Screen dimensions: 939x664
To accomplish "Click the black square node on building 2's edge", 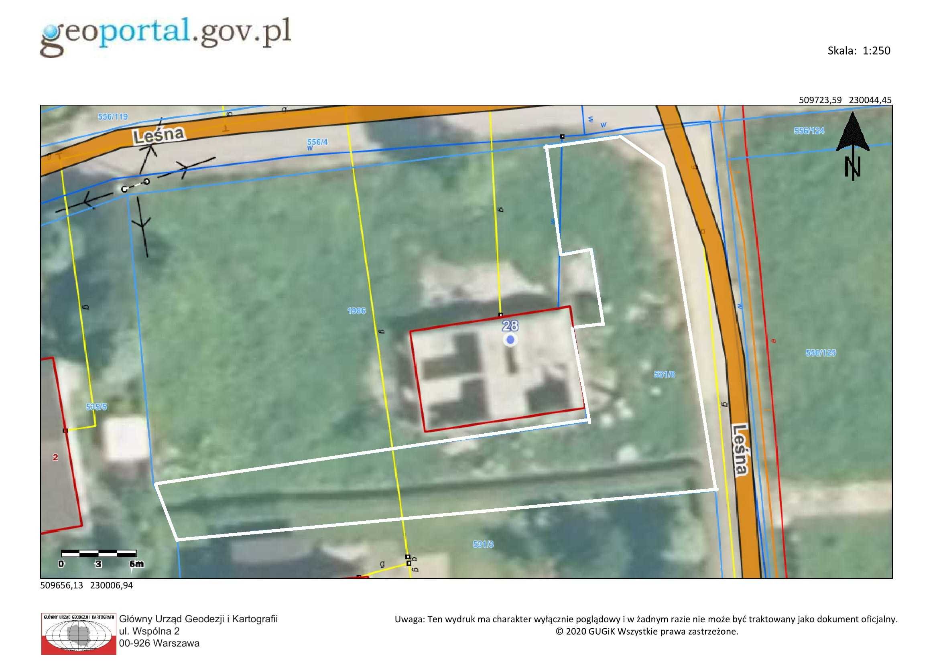I will (65, 430).
